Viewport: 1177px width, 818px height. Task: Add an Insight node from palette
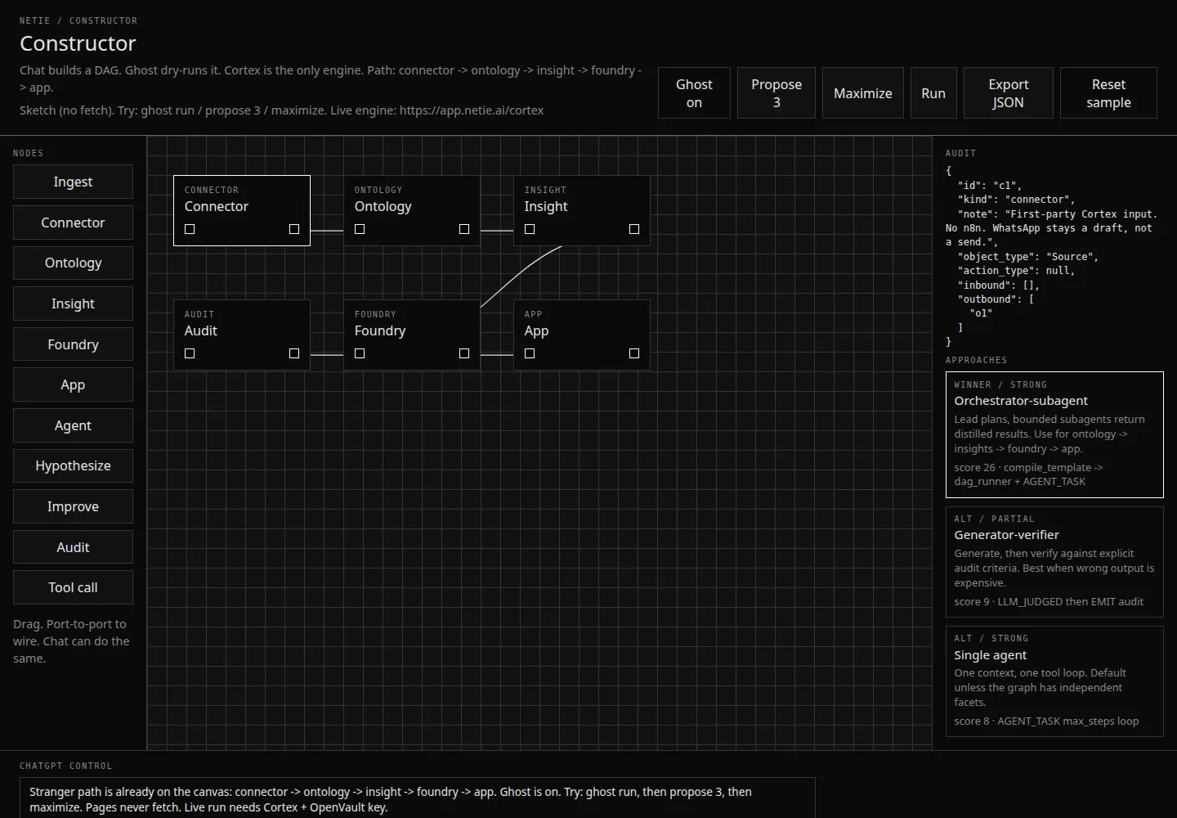tap(73, 303)
